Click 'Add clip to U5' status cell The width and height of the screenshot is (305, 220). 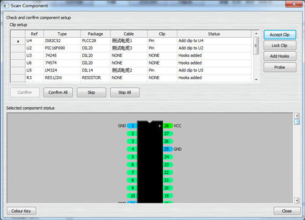214,70
